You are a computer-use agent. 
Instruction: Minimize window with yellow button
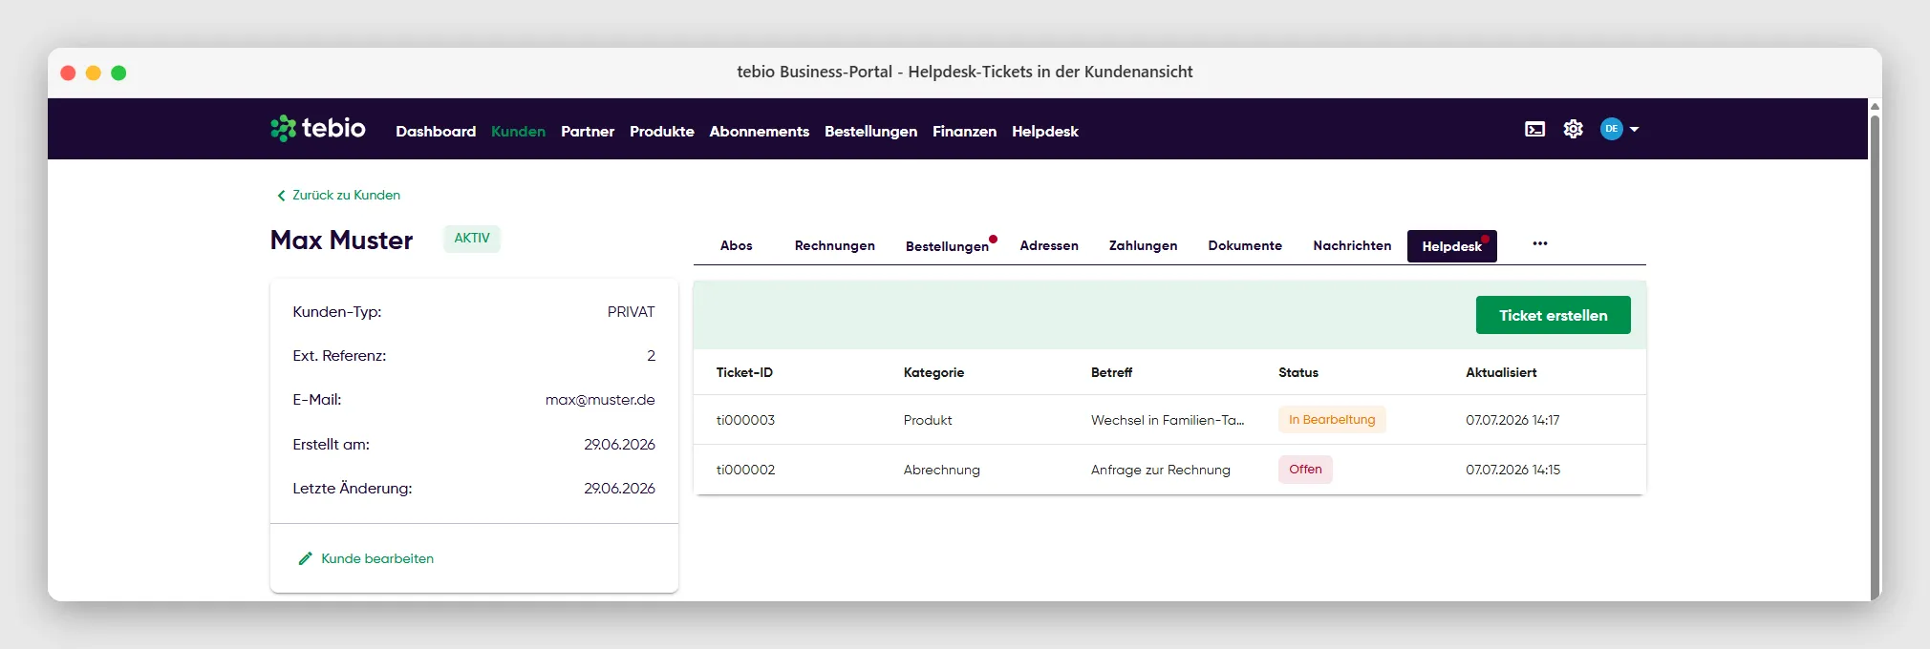point(94,73)
